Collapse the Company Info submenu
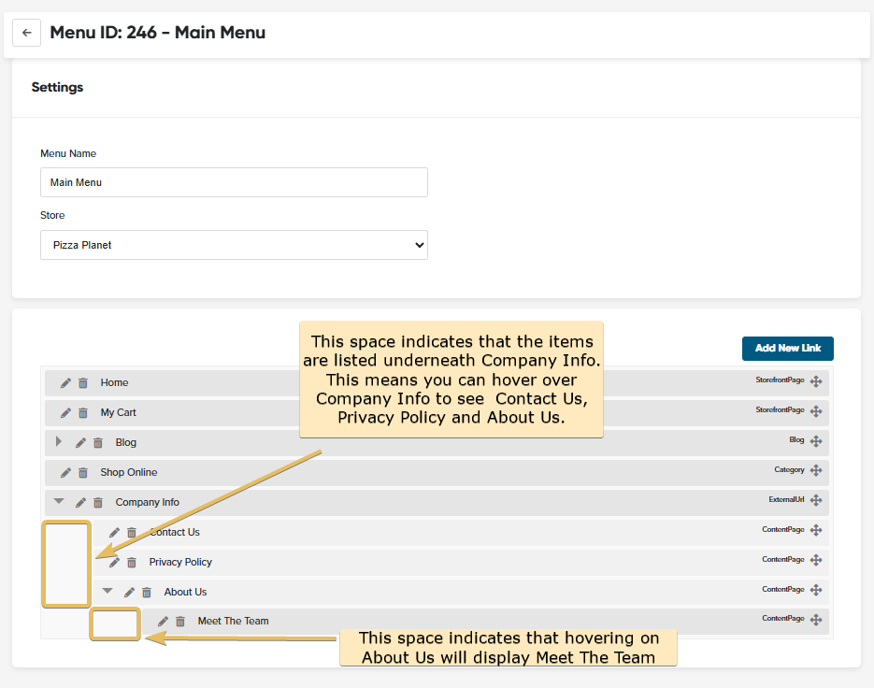This screenshot has width=874, height=688. [59, 502]
